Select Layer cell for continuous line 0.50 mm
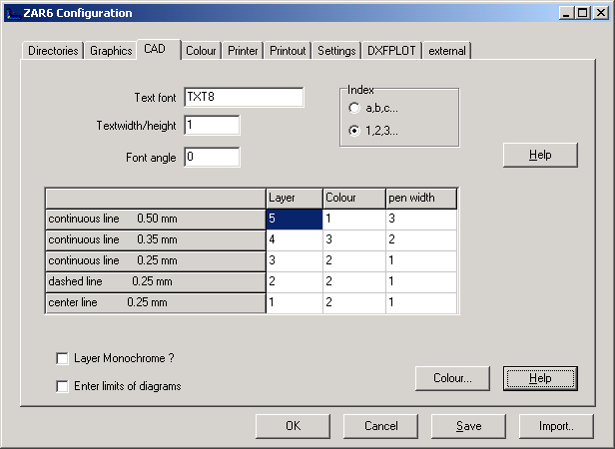This screenshot has height=449, width=615. pos(294,219)
